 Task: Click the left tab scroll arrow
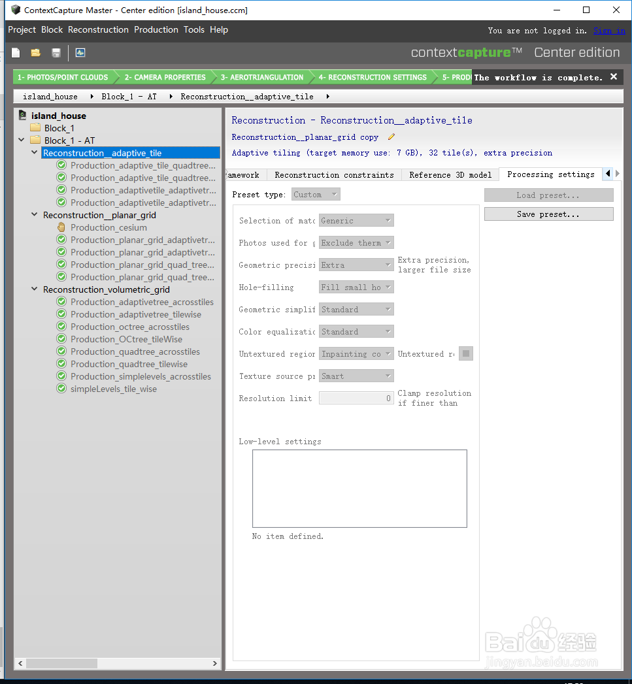pos(608,174)
